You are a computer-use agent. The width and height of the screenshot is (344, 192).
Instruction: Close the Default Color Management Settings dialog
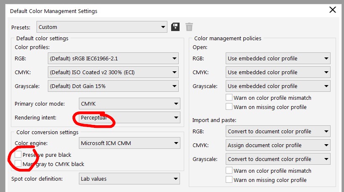[x=333, y=10]
